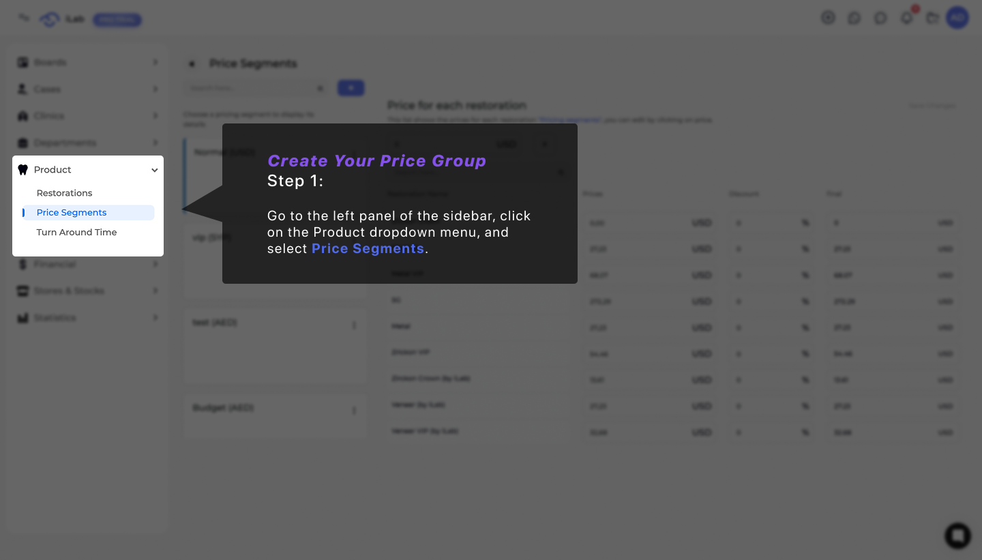Expand the Stores & Stocks chevron

click(155, 291)
